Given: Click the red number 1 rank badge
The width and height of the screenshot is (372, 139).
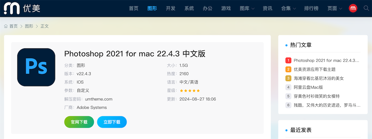Looking at the screenshot, I should point(288,61).
